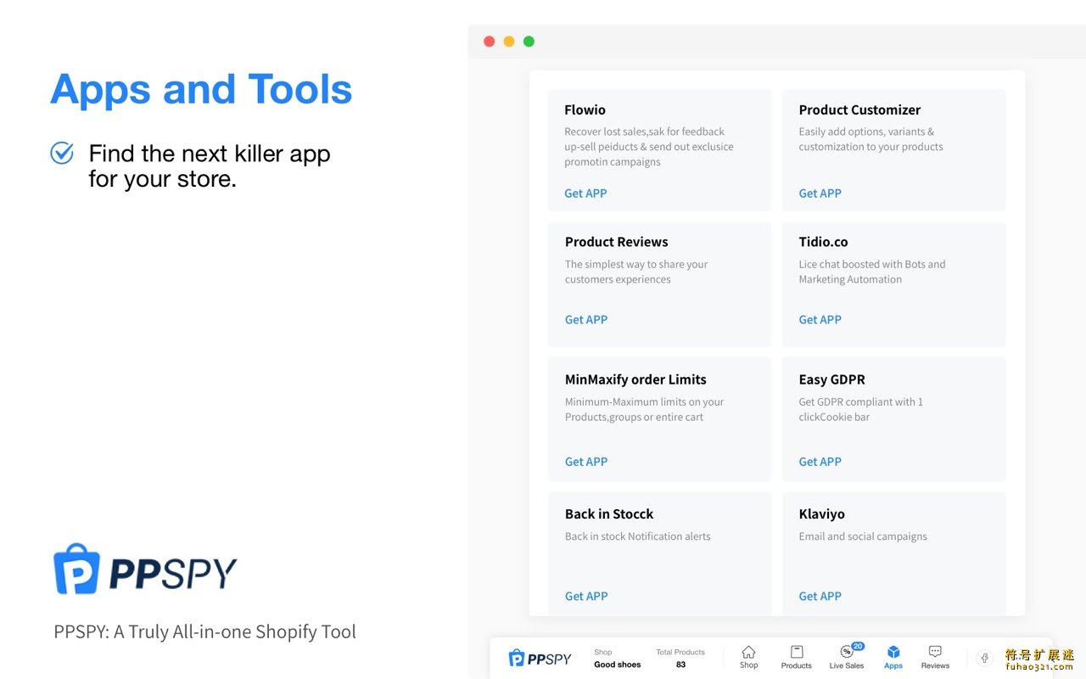Open the Reviews tab in bottom toolbar

[935, 657]
